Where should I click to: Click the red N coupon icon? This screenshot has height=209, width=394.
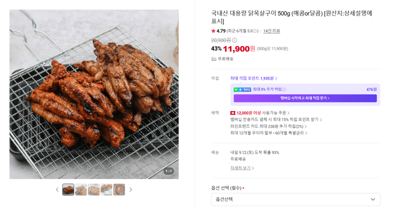(233, 113)
